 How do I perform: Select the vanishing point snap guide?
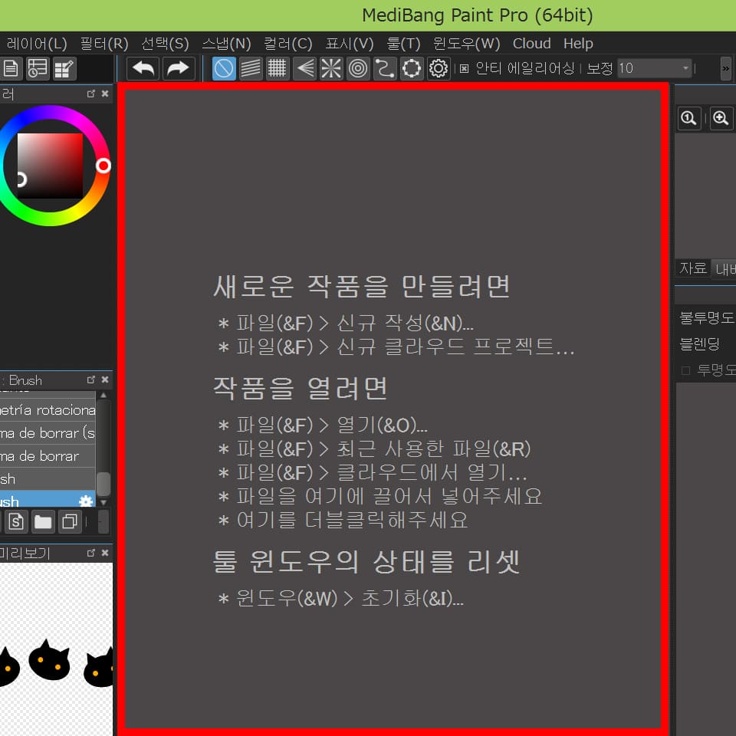(x=304, y=68)
